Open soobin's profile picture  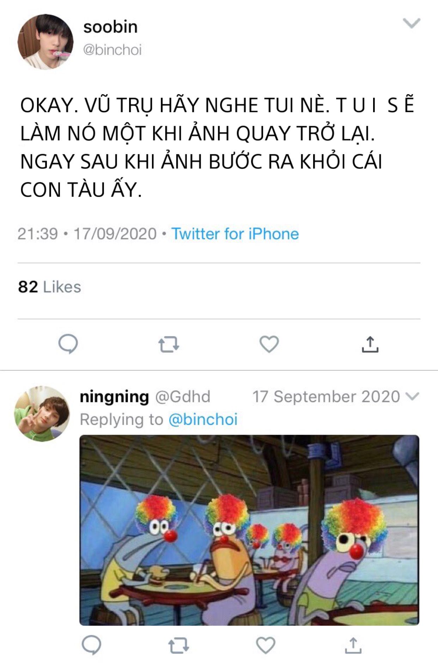pyautogui.click(x=45, y=42)
